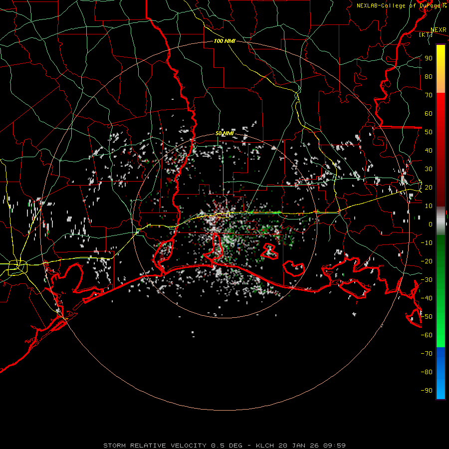Click the -10 value on the velocity scale
The image size is (449, 449).
point(427,243)
